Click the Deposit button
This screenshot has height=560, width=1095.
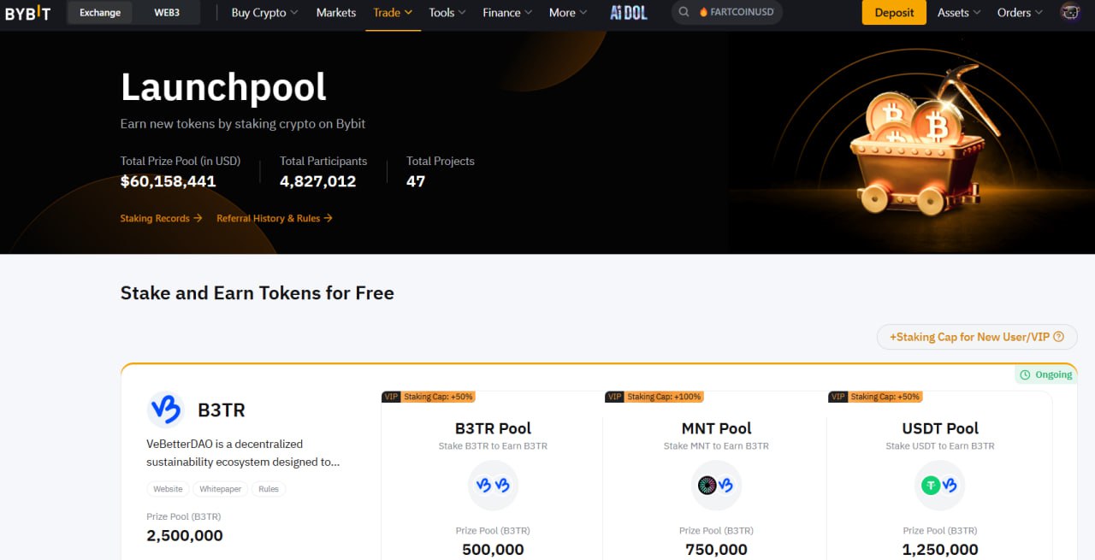pyautogui.click(x=894, y=13)
